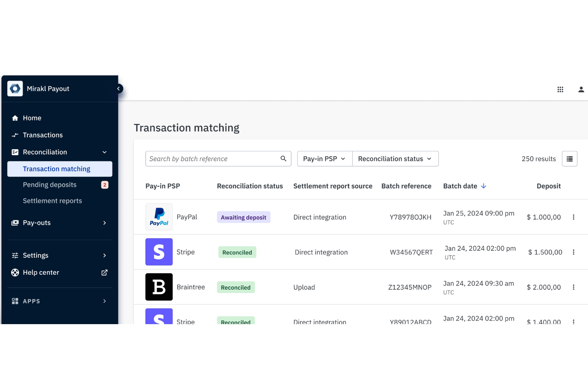Viewport: 588px width, 392px height.
Task: Click the APPS grid icon in sidebar
Action: pos(15,301)
